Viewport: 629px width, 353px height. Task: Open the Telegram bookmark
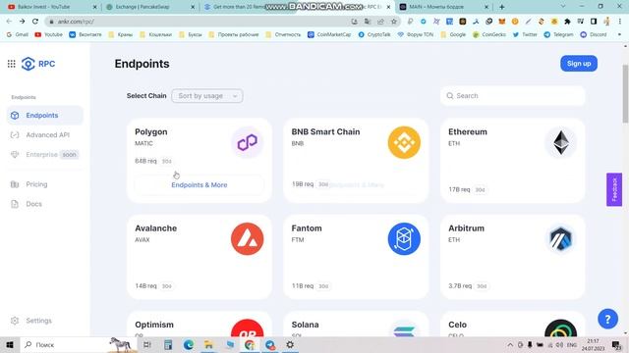click(x=558, y=35)
